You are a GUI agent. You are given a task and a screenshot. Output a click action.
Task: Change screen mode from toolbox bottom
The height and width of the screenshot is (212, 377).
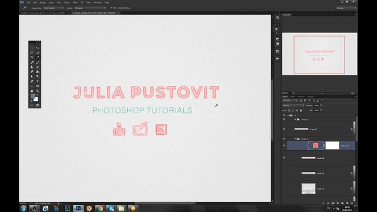(38, 105)
